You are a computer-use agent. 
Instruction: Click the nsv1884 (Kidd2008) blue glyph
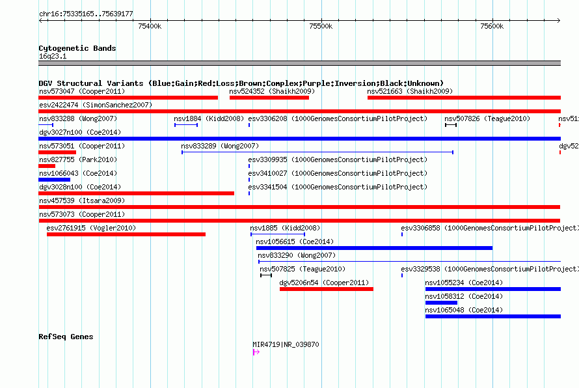coord(186,125)
